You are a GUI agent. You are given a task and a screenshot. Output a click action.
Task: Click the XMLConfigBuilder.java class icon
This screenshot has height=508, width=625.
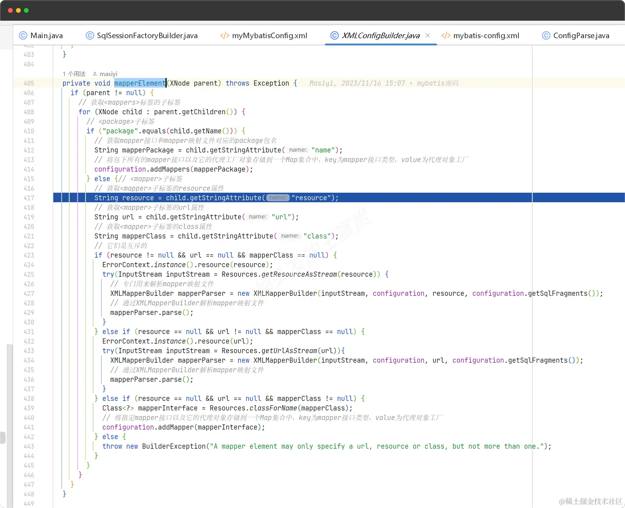[x=335, y=35]
